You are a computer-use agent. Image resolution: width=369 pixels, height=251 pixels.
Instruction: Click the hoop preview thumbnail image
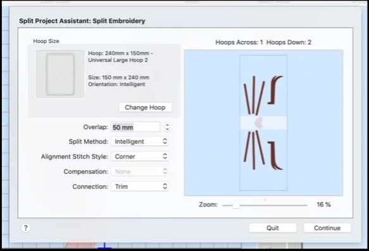tap(59, 74)
